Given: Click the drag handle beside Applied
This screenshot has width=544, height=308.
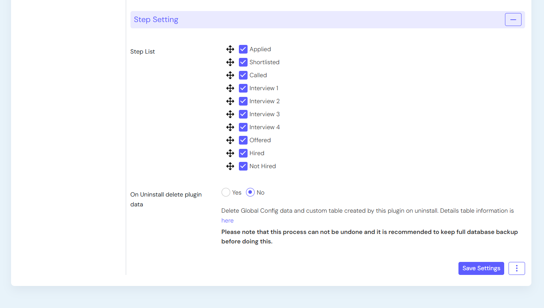Looking at the screenshot, I should (x=230, y=49).
